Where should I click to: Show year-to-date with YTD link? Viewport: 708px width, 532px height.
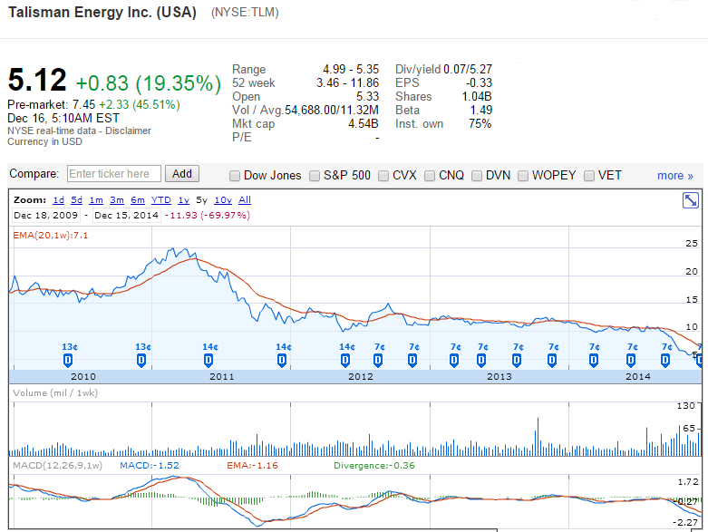161,200
